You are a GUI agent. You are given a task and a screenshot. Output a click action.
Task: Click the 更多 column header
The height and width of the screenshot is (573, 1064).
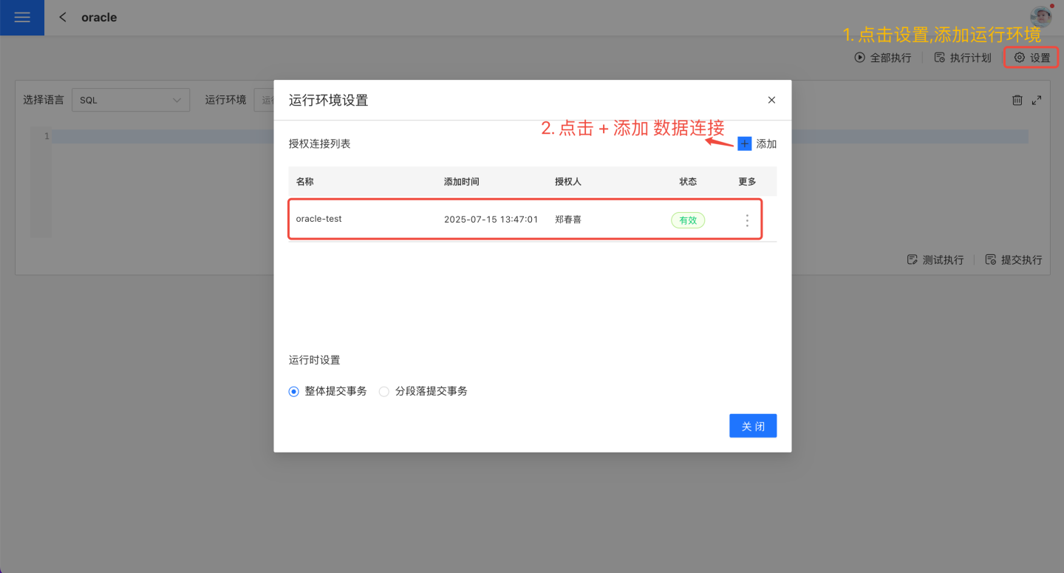coord(747,181)
